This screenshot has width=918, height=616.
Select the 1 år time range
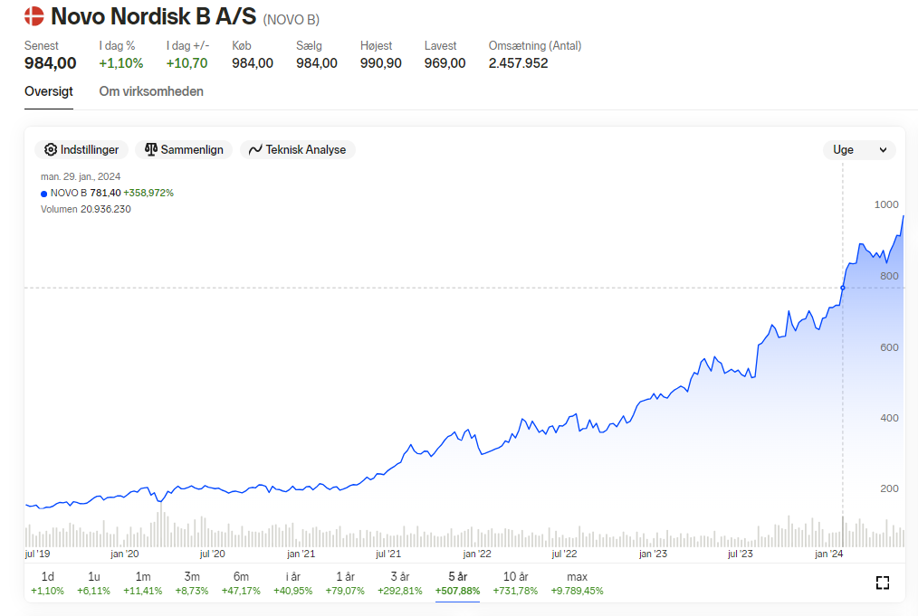click(345, 583)
